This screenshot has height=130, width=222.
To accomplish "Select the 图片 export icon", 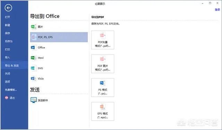I will point(33,27).
